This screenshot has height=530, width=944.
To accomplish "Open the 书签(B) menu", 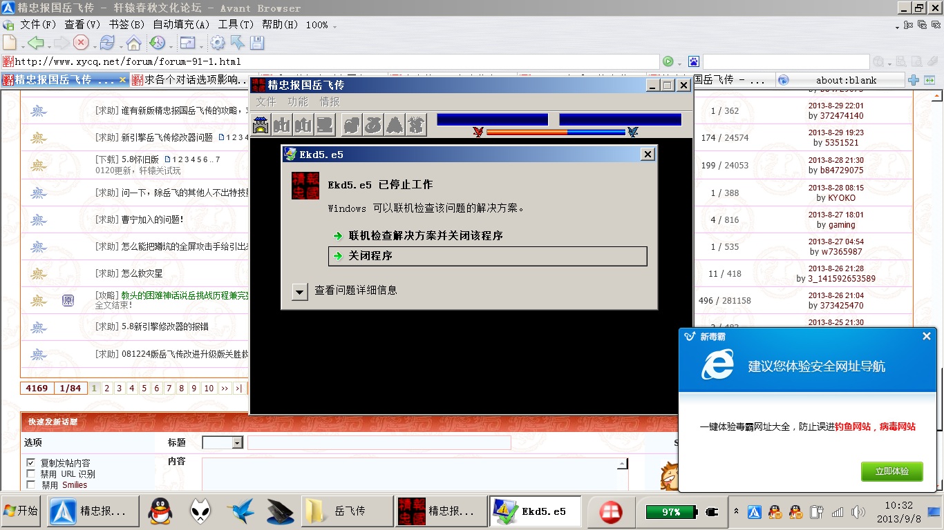I will 126,25.
